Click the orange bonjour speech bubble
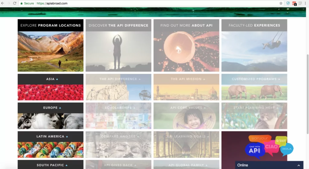 point(260,139)
